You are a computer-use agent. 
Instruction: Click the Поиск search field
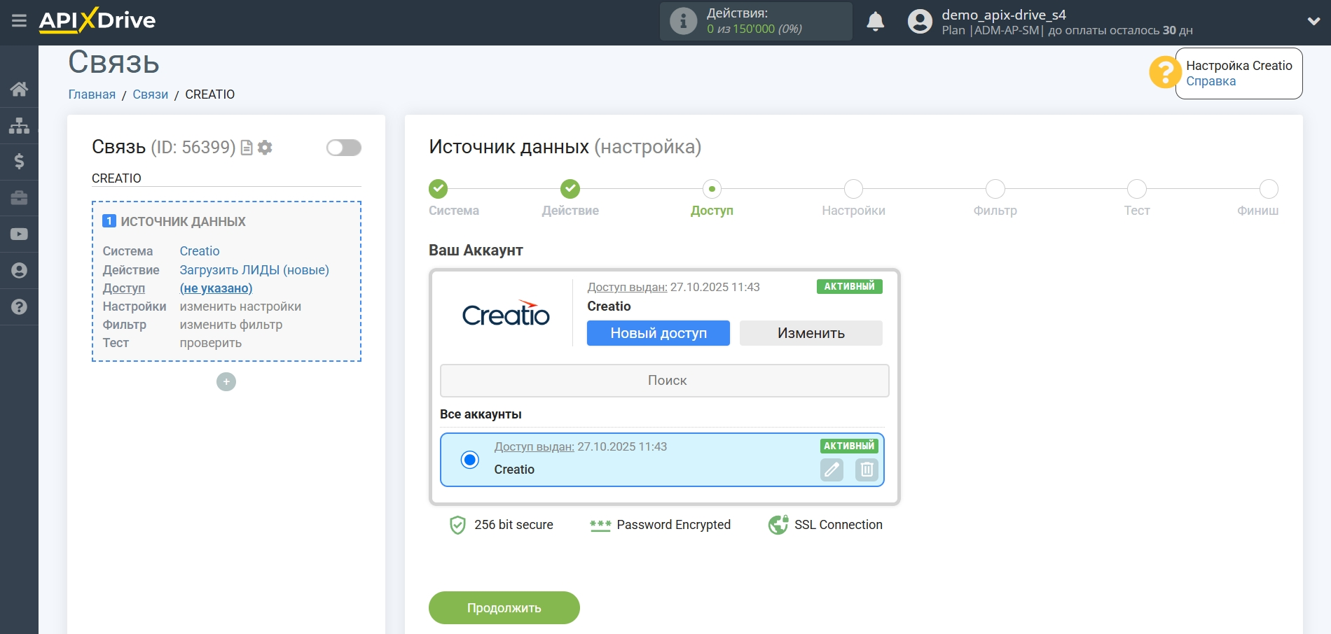(x=664, y=380)
